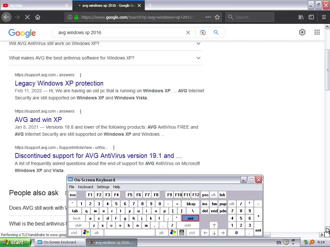Open options for AVG and win XP result
Screen dimensions: 330x247
point(80,111)
